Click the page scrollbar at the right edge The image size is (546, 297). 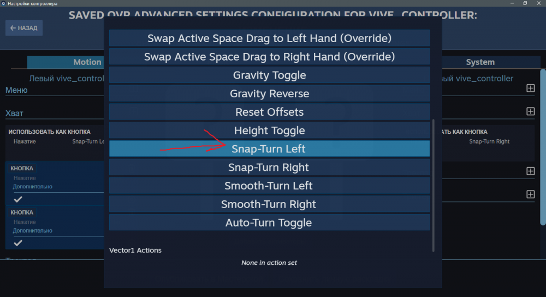click(543, 147)
